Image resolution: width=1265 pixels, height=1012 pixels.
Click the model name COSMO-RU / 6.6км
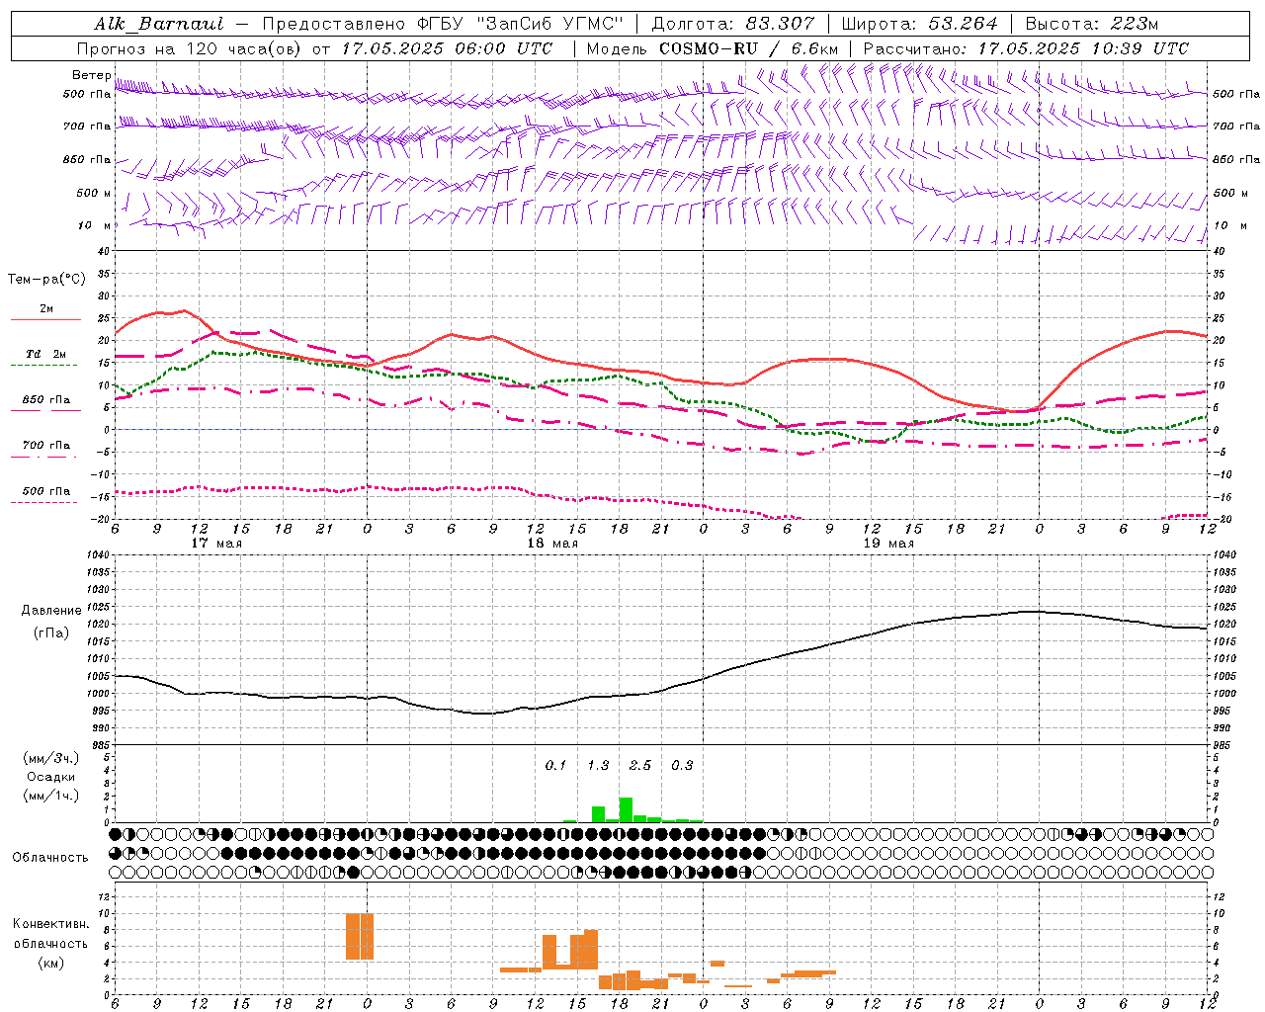[748, 48]
